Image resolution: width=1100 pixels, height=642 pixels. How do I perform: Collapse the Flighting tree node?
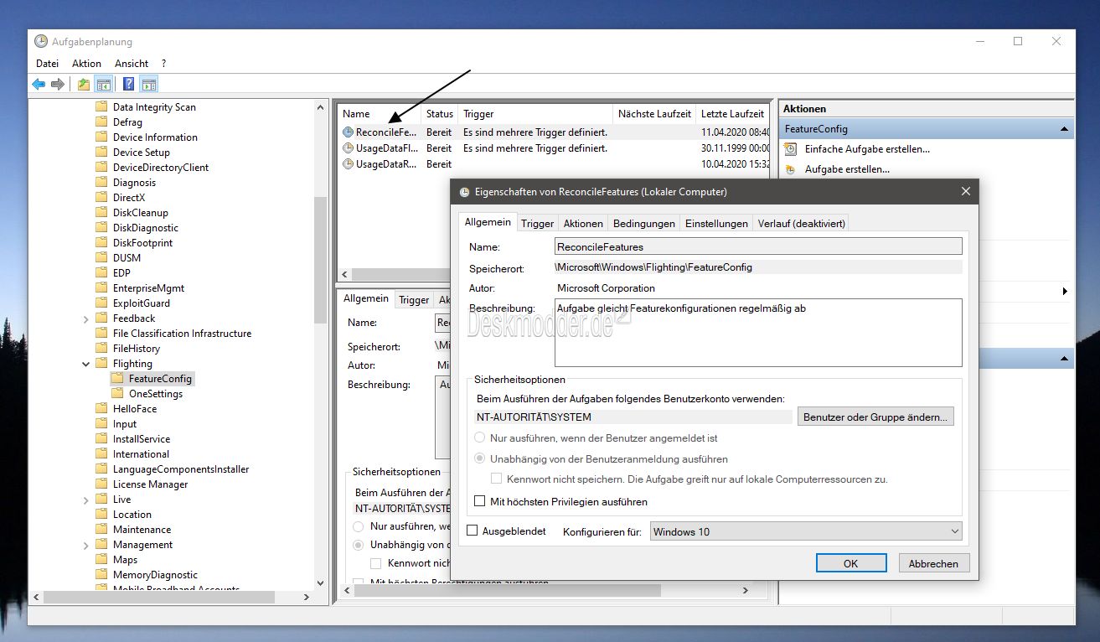[x=86, y=364]
